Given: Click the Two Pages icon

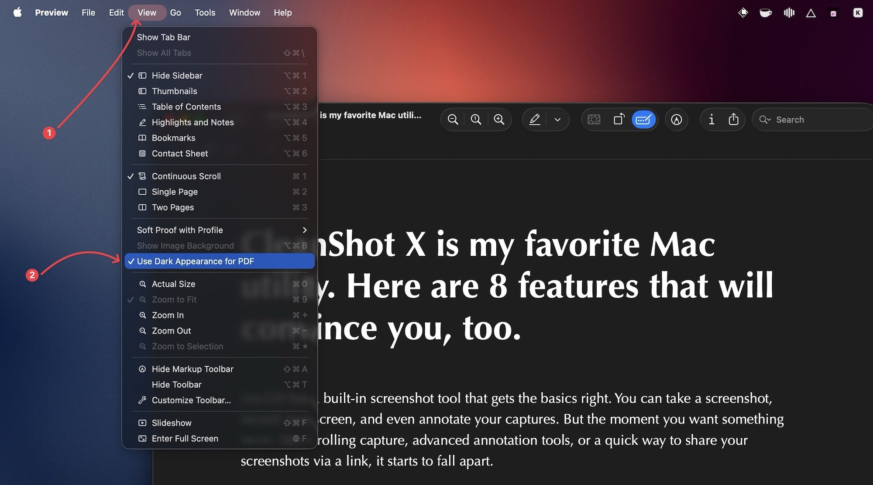Looking at the screenshot, I should (x=142, y=207).
